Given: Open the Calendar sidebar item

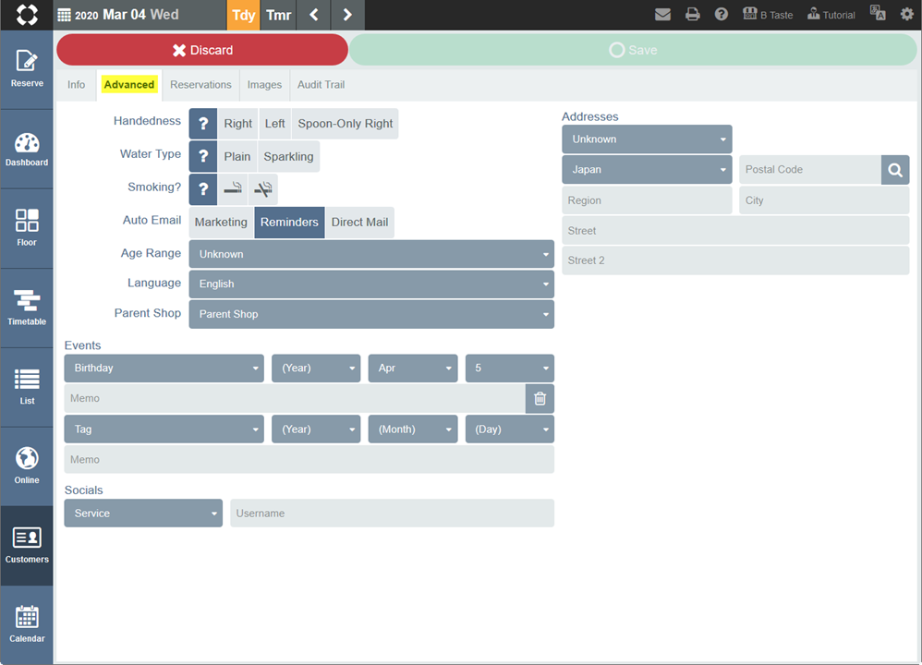Looking at the screenshot, I should pos(27,624).
